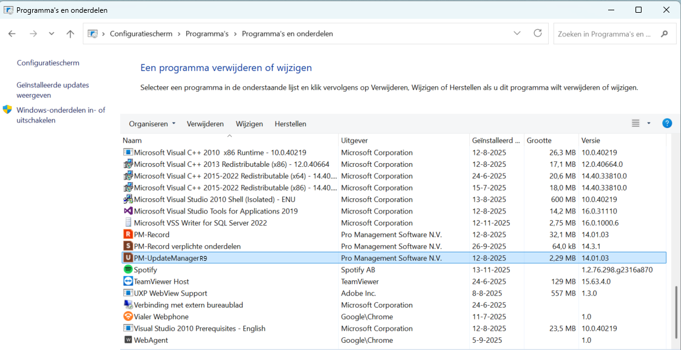Open Geïnstalleerde updates weergeven link
The height and width of the screenshot is (350, 681).
(53, 90)
